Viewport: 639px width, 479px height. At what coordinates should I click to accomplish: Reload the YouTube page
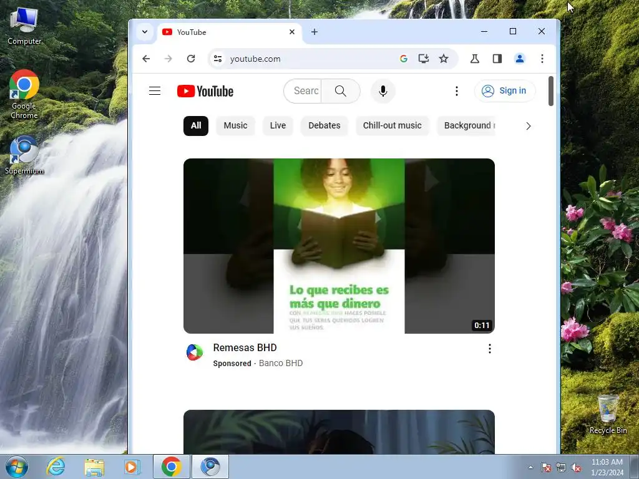tap(191, 59)
